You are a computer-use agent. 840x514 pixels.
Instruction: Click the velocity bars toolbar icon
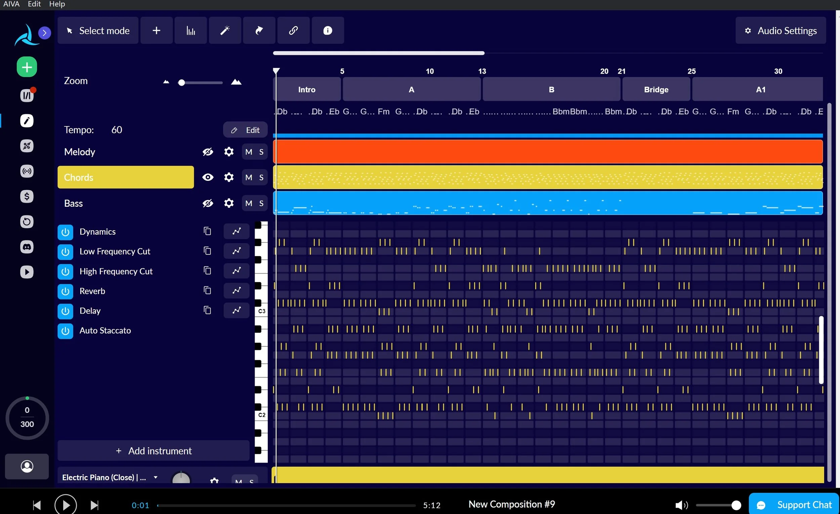click(191, 30)
